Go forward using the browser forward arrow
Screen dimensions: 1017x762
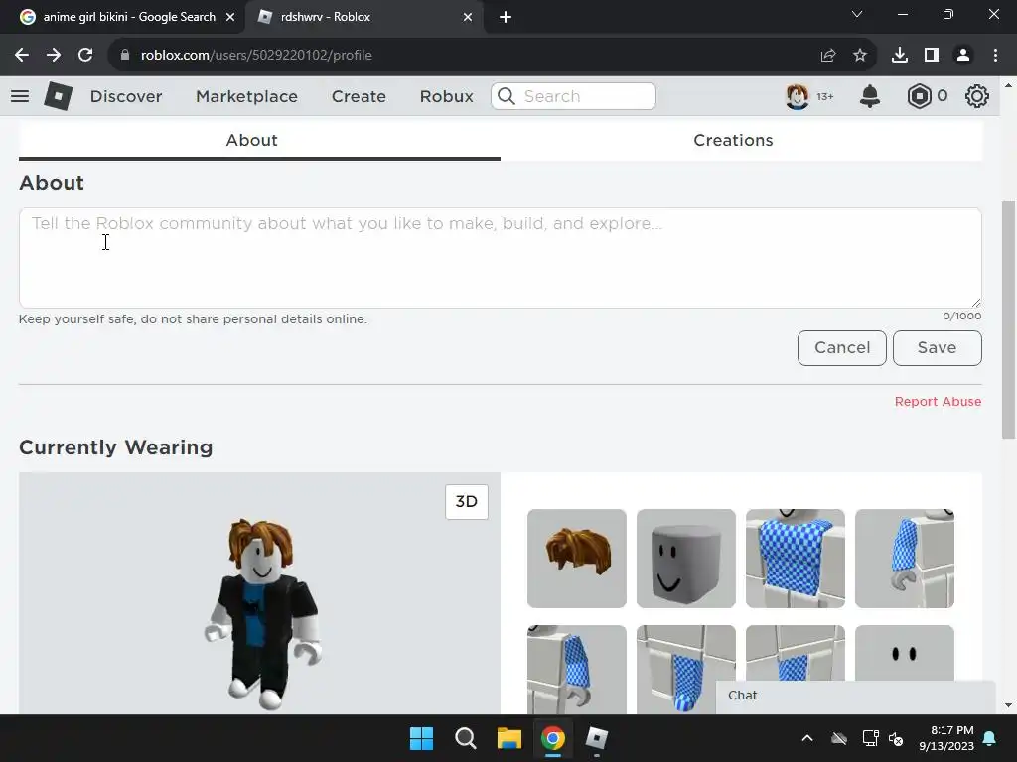click(x=54, y=56)
